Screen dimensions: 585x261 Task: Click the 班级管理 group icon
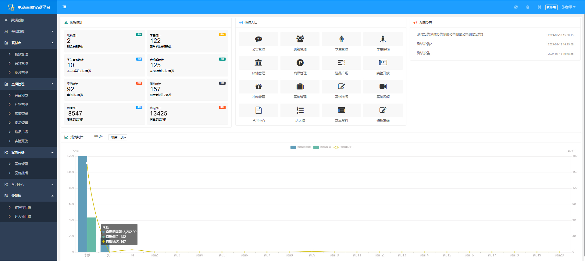[300, 39]
